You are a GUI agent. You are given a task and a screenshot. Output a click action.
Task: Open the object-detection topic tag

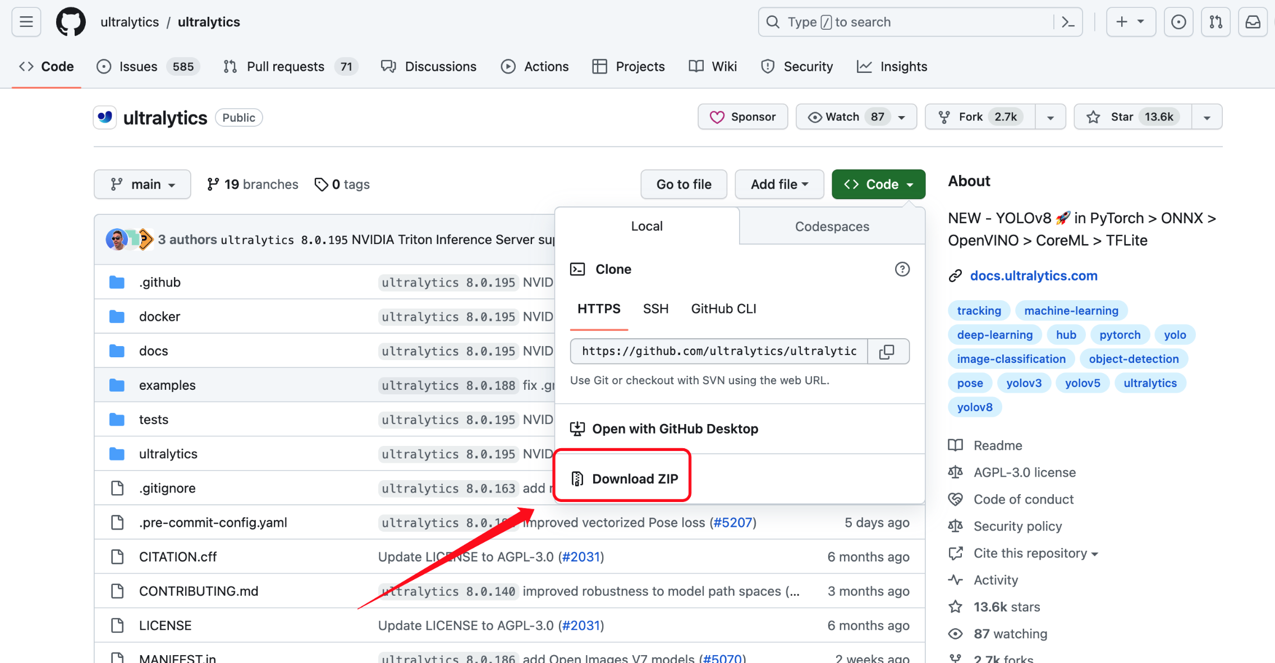point(1134,359)
